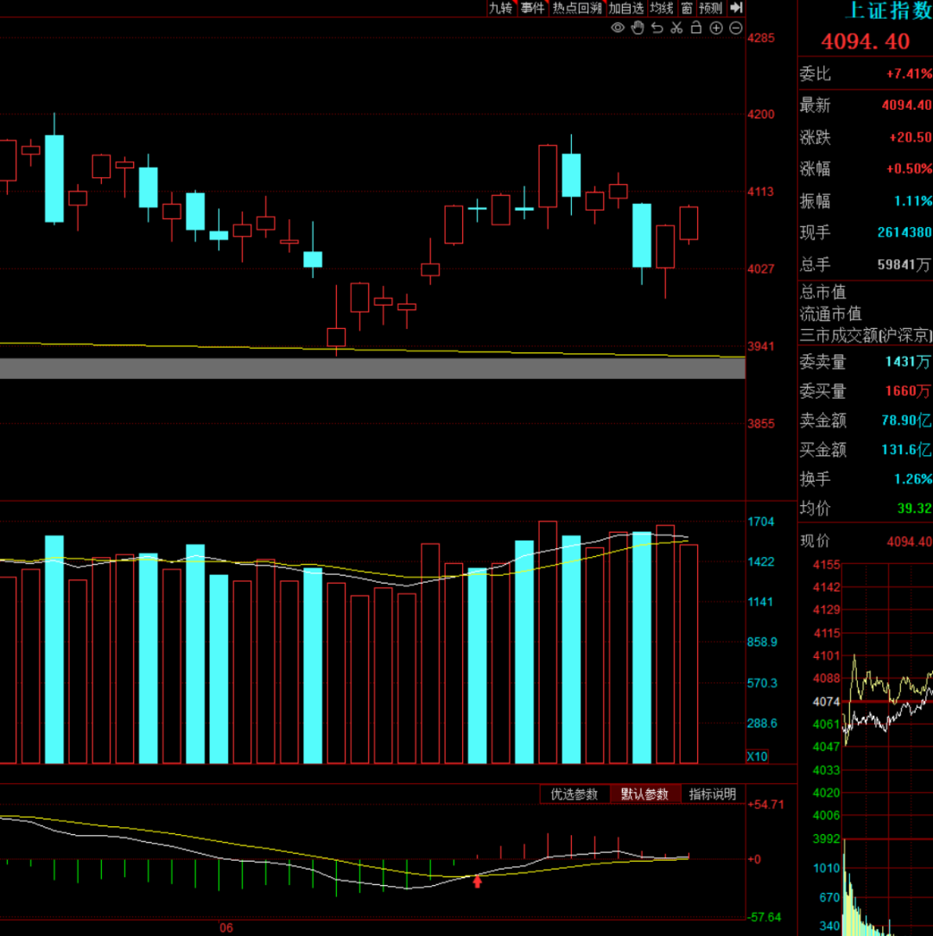Click the 4200 price axis label

point(760,114)
